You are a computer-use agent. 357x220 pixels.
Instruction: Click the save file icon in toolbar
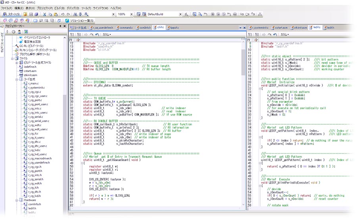click(31, 14)
